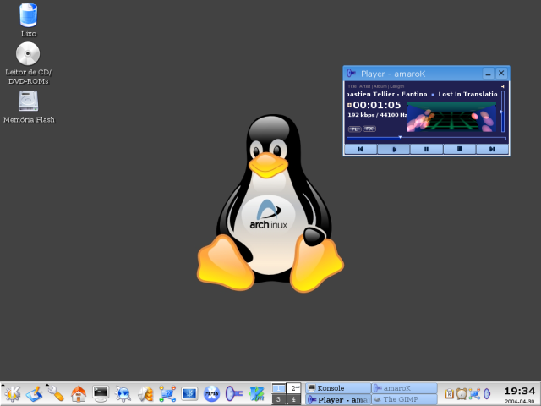Minimize the Player - amaroK window
The image size is (541, 406).
click(x=488, y=74)
